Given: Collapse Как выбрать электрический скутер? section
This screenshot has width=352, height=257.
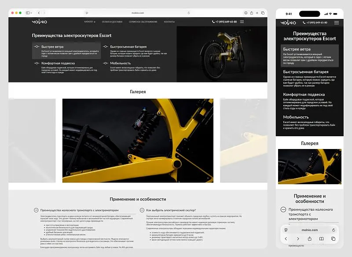Looking at the screenshot, I should coord(142,210).
